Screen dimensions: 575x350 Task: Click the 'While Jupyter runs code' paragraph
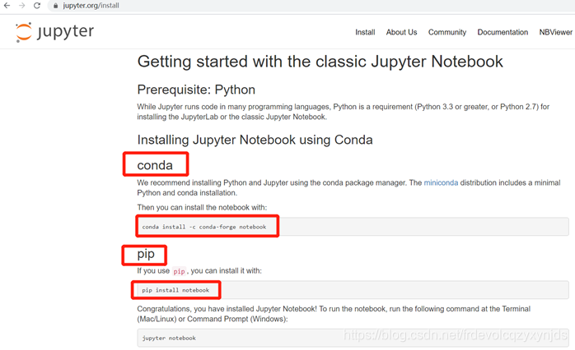344,112
